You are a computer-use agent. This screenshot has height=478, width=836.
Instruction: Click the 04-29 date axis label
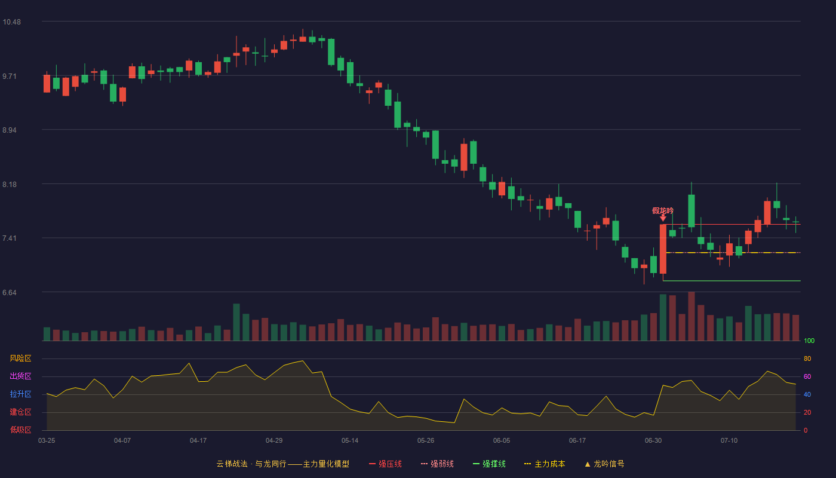tap(274, 440)
